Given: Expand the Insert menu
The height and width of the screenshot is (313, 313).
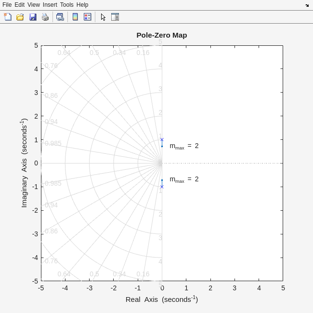Looking at the screenshot, I should 50,5.
